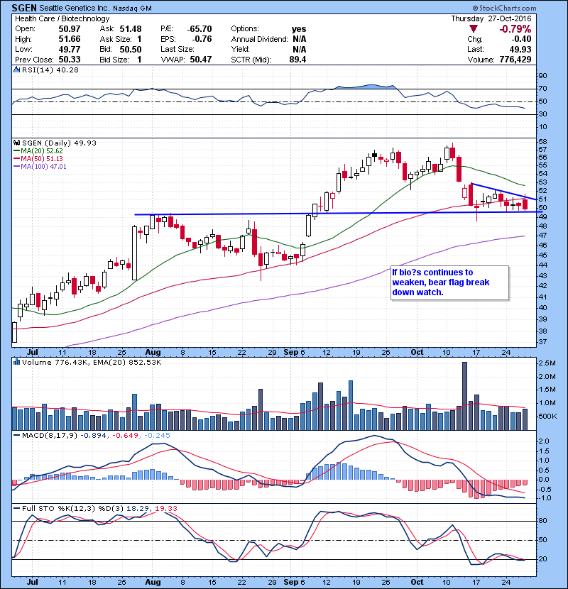Click the RSI line icon beside RSI(14)
568x589 pixels.
(16, 70)
